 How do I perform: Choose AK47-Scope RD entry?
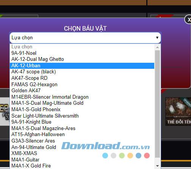(x=82, y=78)
